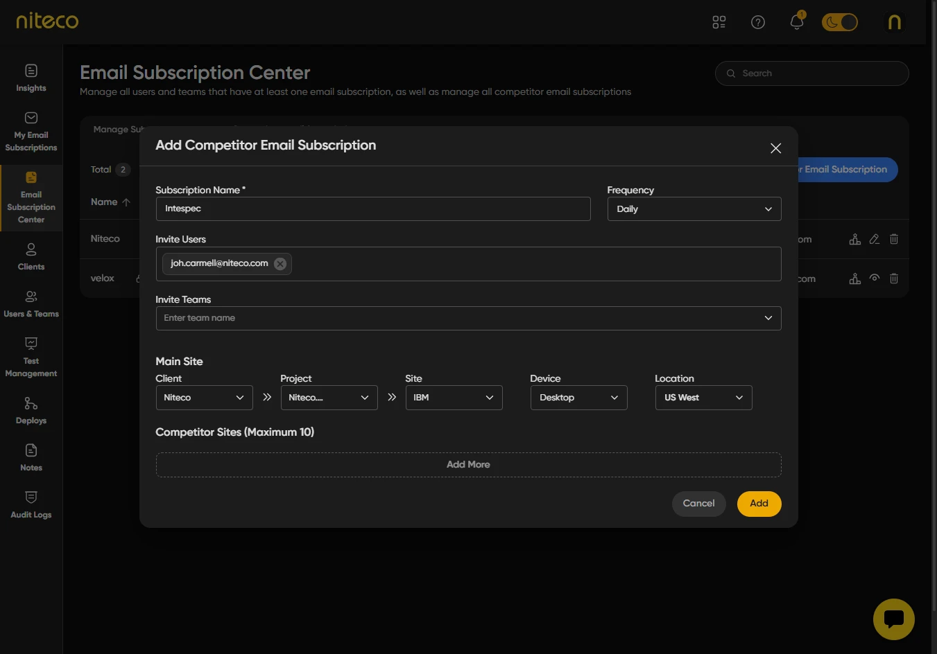Viewport: 937px width, 654px height.
Task: Click the Subscription Name input field
Action: point(373,209)
